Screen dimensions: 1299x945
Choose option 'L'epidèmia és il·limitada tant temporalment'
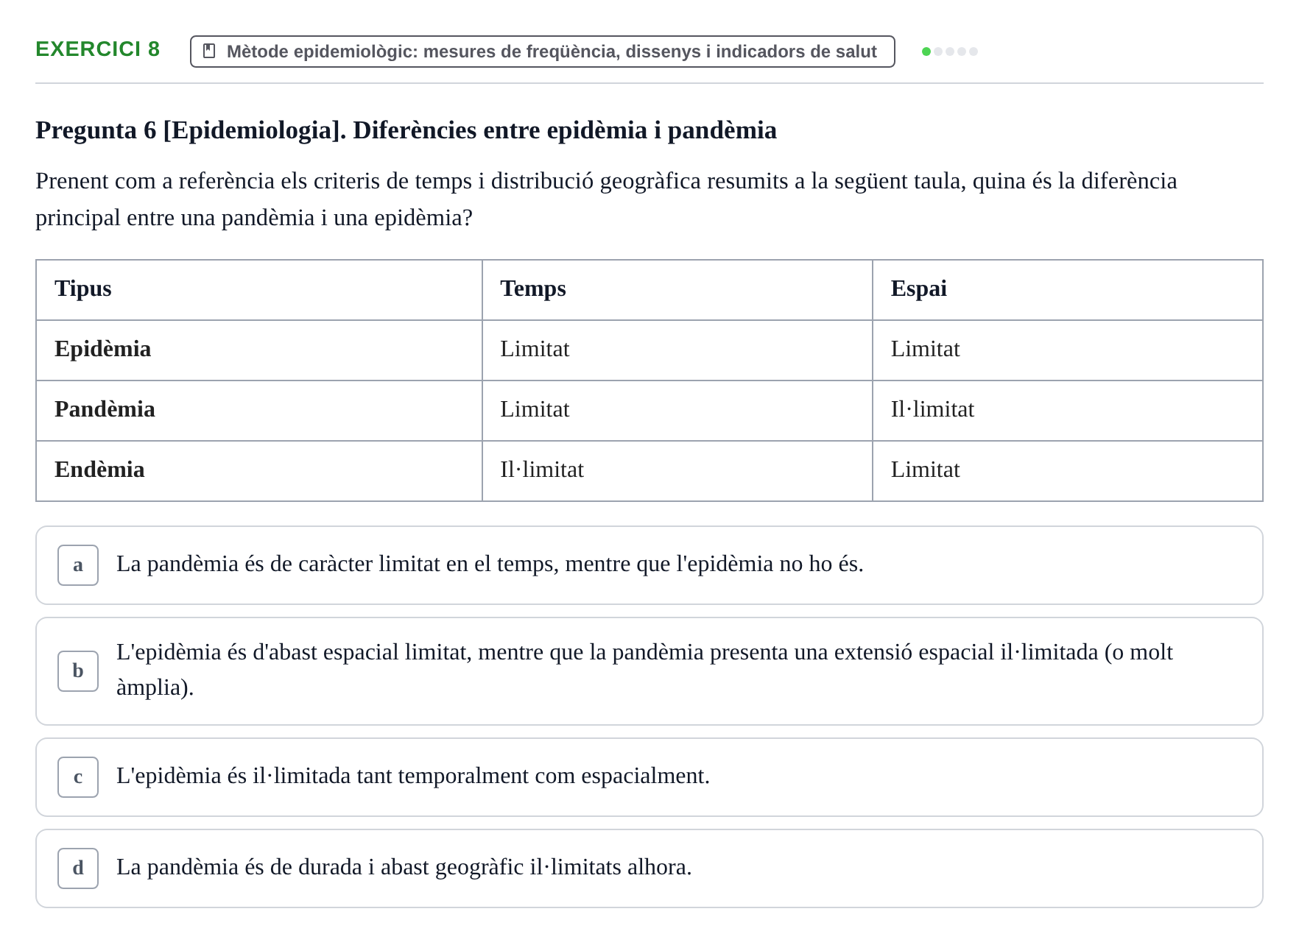[x=649, y=777]
